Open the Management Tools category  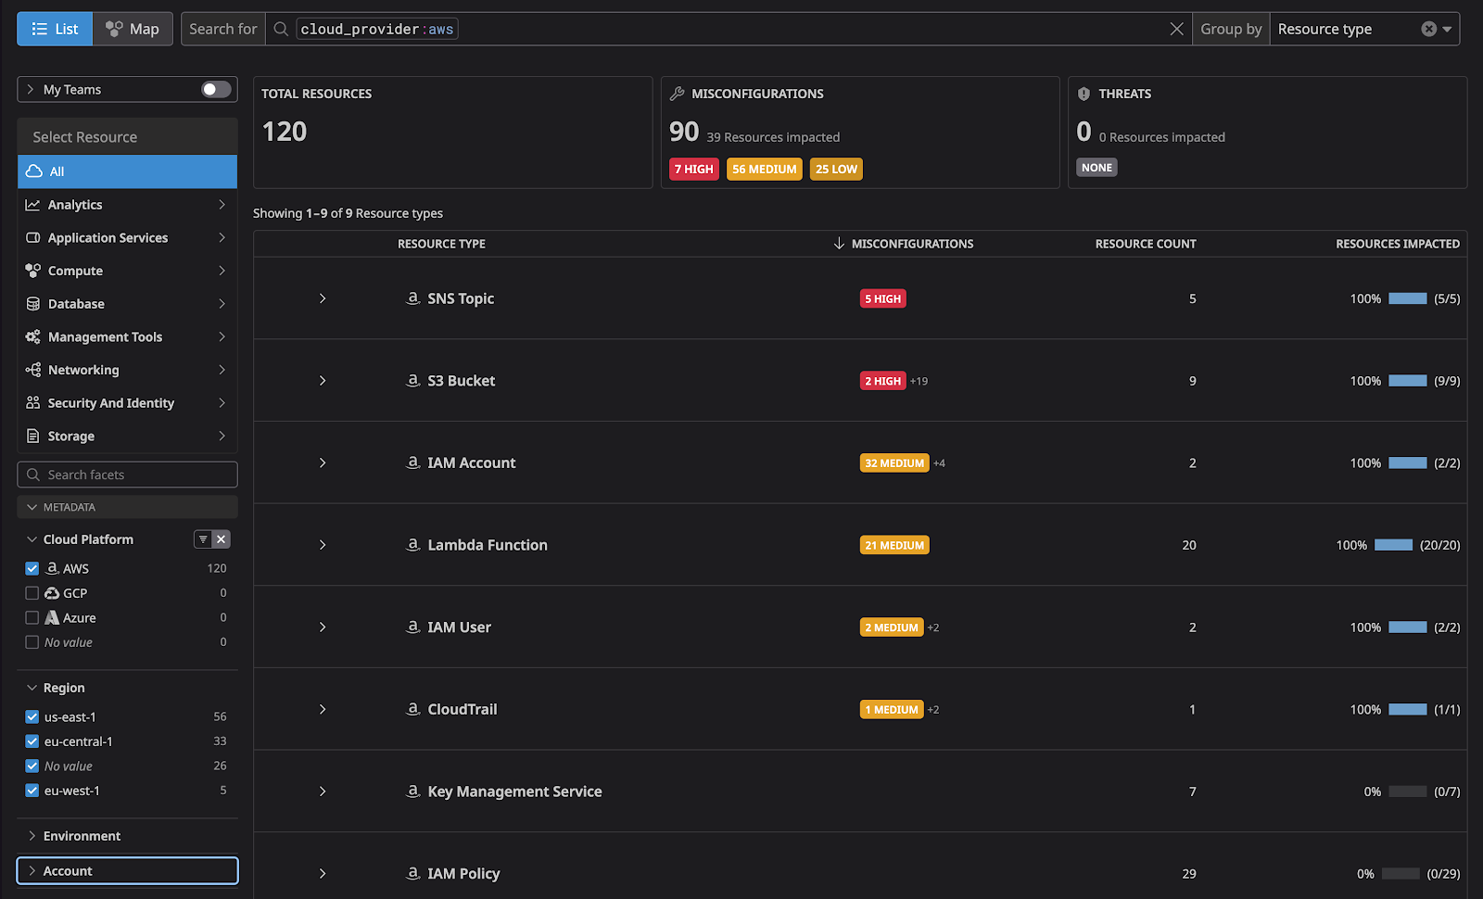point(127,337)
